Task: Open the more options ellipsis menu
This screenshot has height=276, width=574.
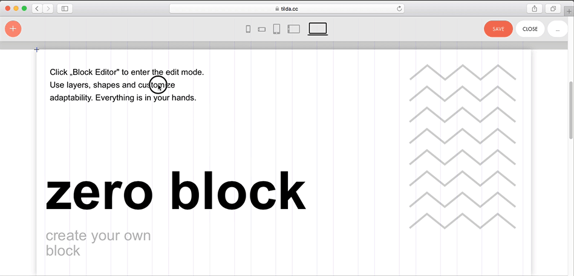Action: coord(558,29)
